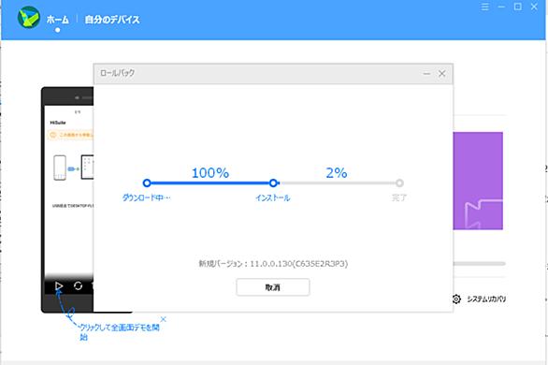The height and width of the screenshot is (365, 548).
Task: Click the クリックして全画面デモを開始 hint text
Action: (x=119, y=332)
